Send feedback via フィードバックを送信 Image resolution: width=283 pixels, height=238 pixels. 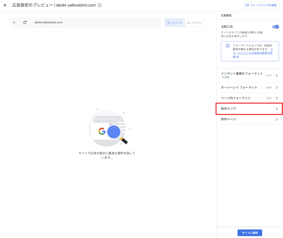[261, 5]
